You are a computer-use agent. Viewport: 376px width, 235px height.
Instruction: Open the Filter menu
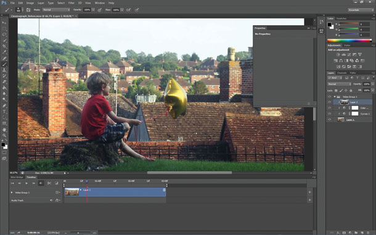[72, 3]
